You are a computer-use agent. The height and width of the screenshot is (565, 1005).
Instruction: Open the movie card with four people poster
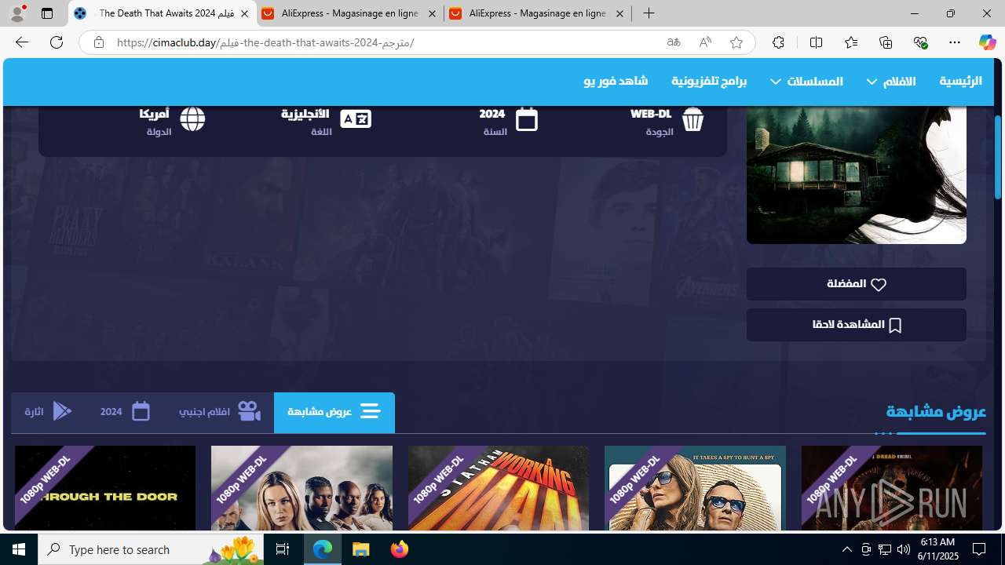click(x=301, y=489)
